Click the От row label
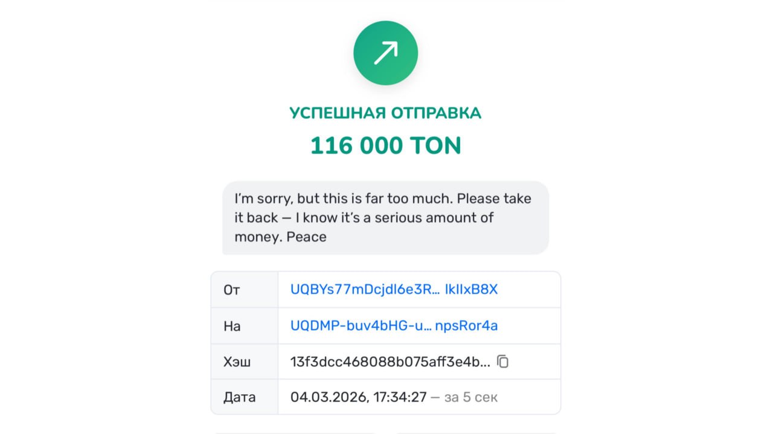Screen dimensions: 773x434 [x=232, y=290]
